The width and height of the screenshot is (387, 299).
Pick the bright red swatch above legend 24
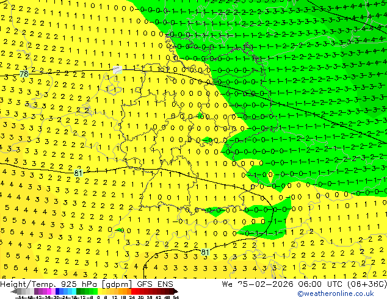pyautogui.click(x=133, y=291)
